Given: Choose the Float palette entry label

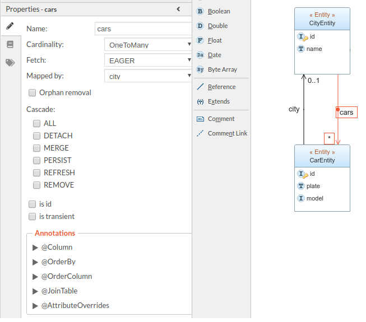Looking at the screenshot, I should tap(215, 40).
